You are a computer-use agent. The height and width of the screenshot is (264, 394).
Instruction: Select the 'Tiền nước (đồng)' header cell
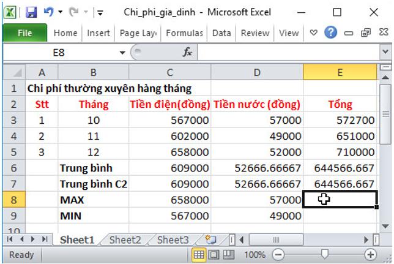click(x=257, y=104)
